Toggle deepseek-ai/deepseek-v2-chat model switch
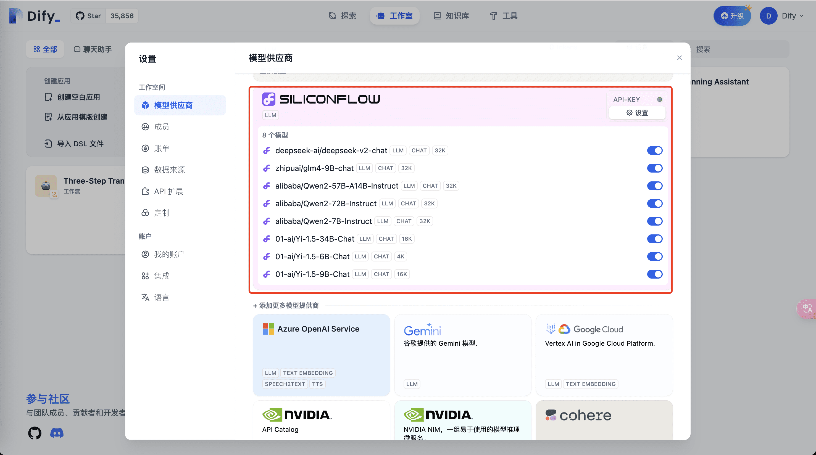The width and height of the screenshot is (816, 455). [654, 150]
